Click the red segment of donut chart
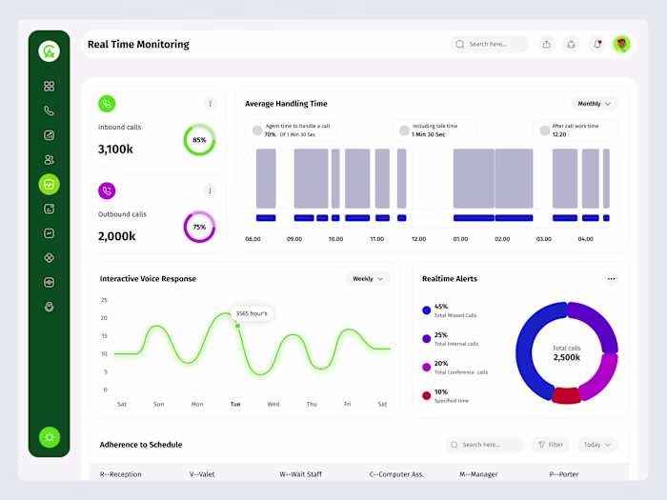This screenshot has width=667, height=500. [x=567, y=395]
